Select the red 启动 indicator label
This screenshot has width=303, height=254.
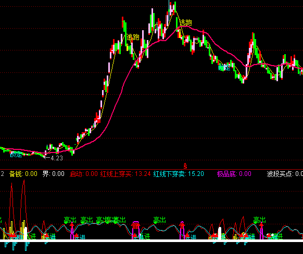(84, 174)
